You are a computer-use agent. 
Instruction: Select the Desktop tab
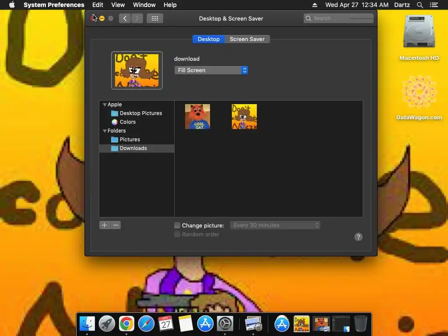click(209, 39)
